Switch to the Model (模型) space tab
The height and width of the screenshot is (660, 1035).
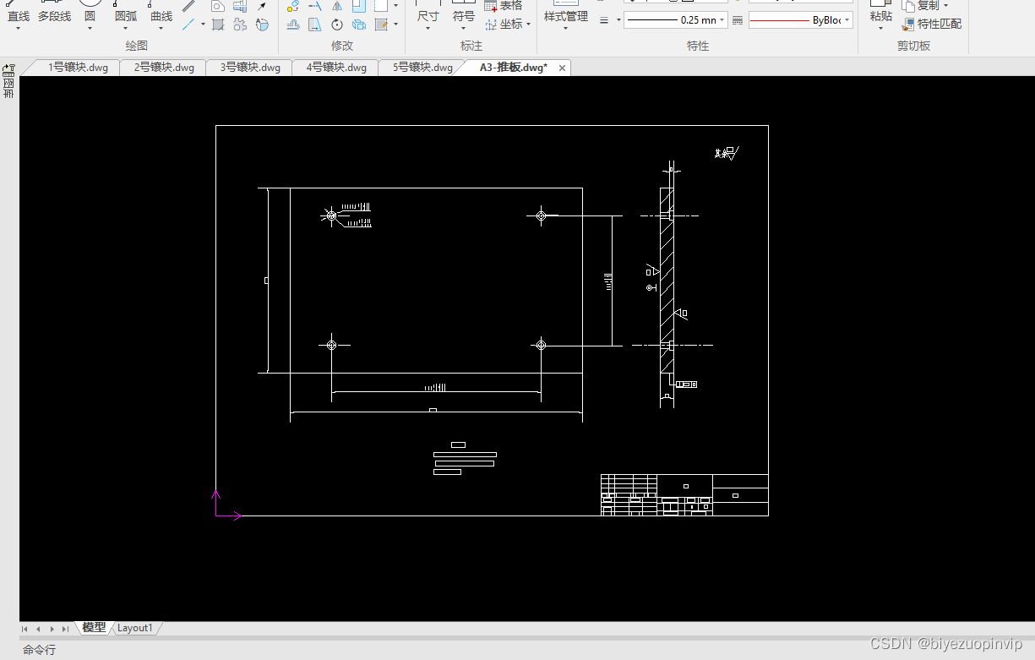coord(94,628)
